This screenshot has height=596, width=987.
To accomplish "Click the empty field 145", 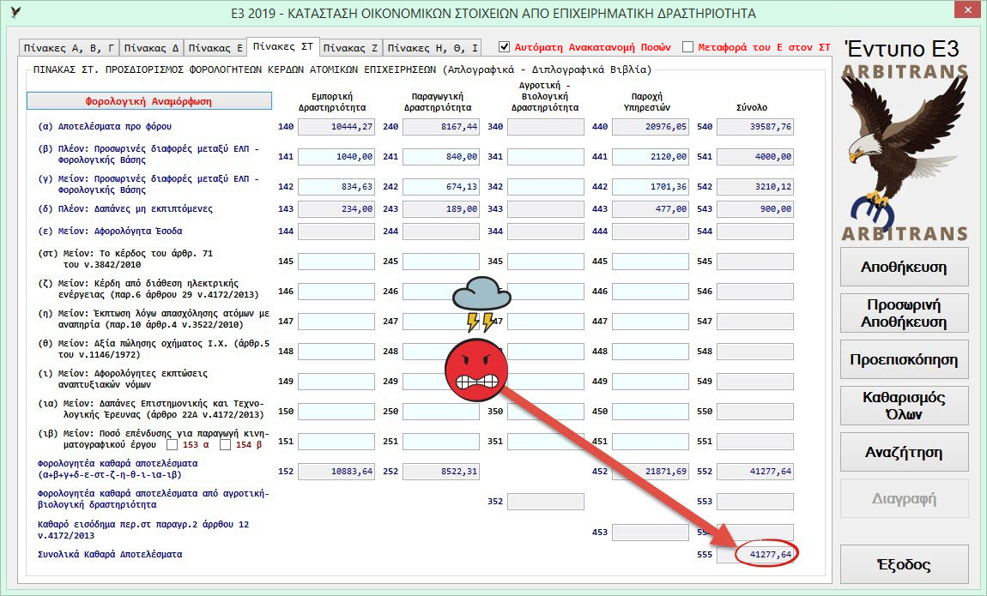I will click(x=336, y=261).
